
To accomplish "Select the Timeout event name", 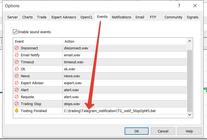I will coord(27,62).
